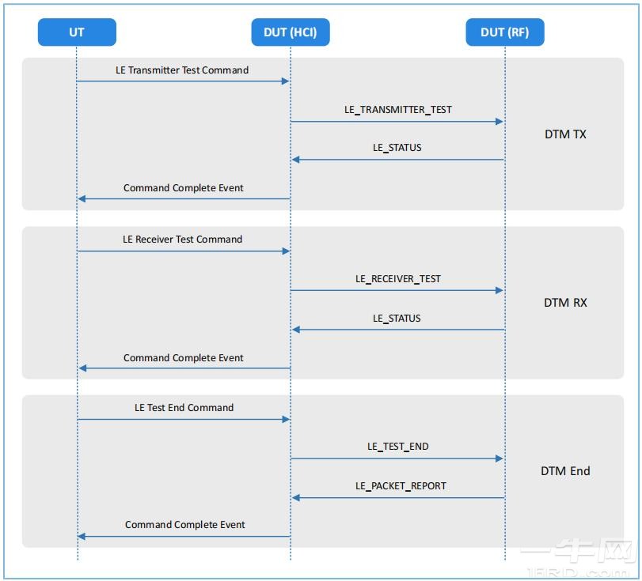
Task: Select the LE_TEST_END message label
Action: tap(397, 447)
